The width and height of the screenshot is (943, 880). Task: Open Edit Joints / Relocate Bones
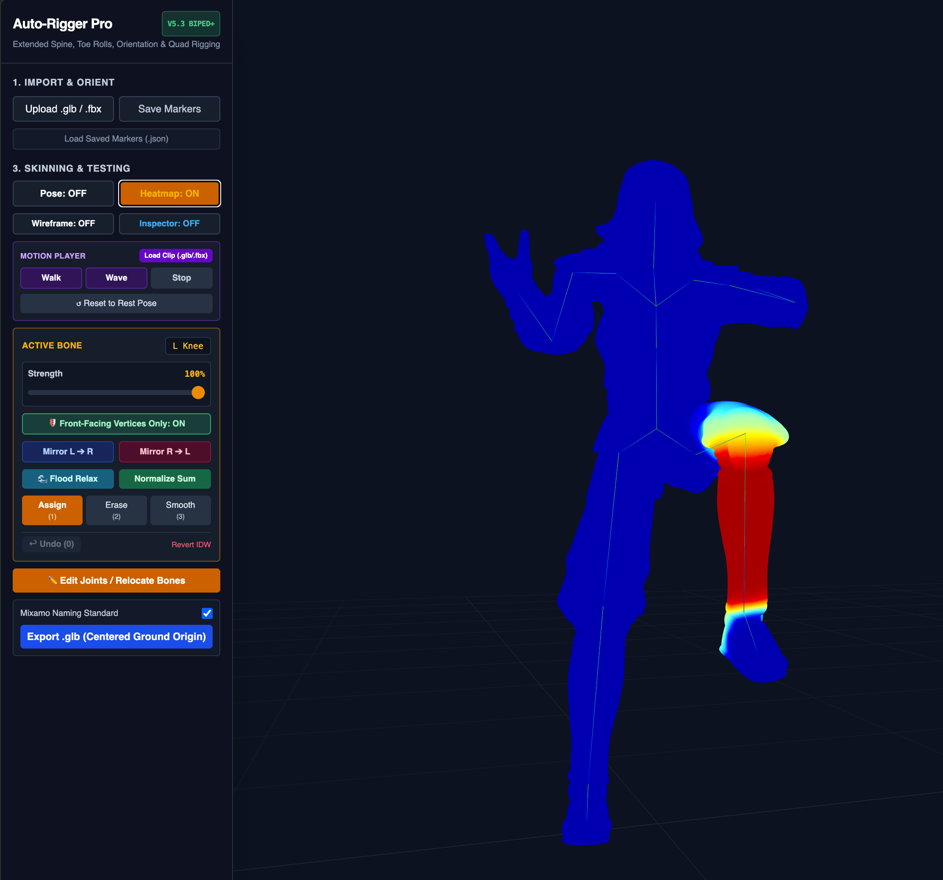(x=116, y=580)
